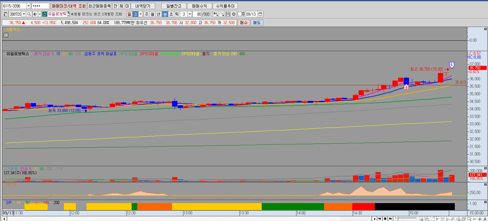Open the 매매수익 tab

(199, 6)
